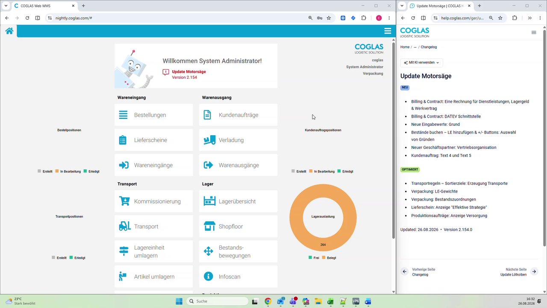Open the help page hamburger menu

click(534, 33)
